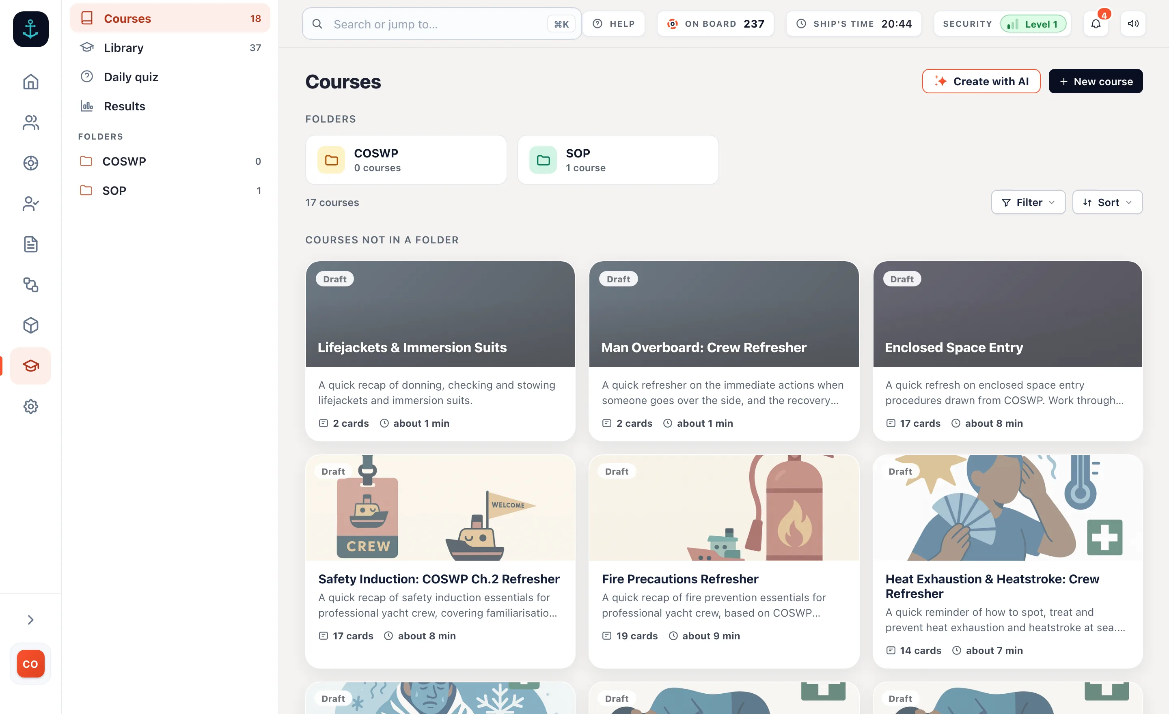Click 'about 9 min' duration text
Viewport: 1169px width, 714px height.
711,636
